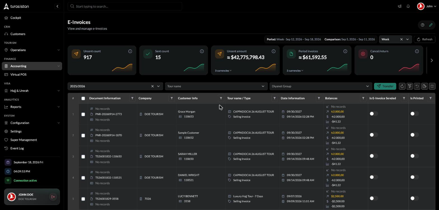Collapse the sidebar with the chevron icon

click(x=57, y=6)
